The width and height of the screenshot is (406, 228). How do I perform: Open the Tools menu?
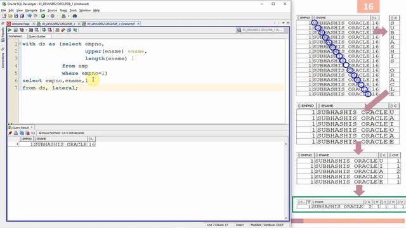pyautogui.click(x=74, y=10)
